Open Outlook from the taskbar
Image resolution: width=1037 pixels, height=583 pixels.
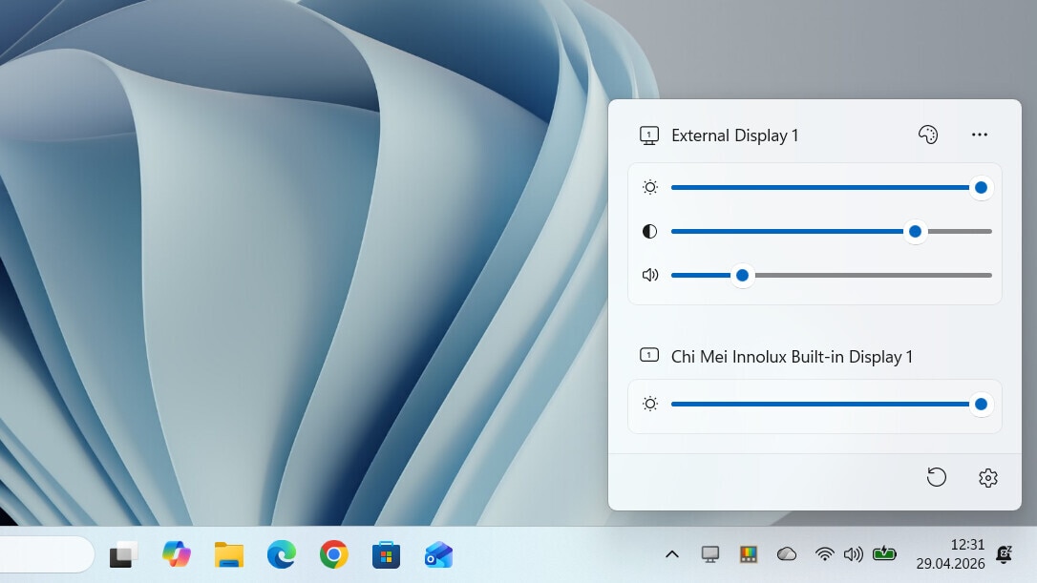tap(438, 554)
